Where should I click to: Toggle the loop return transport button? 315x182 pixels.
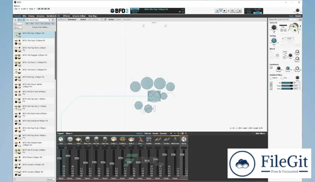tap(217, 11)
